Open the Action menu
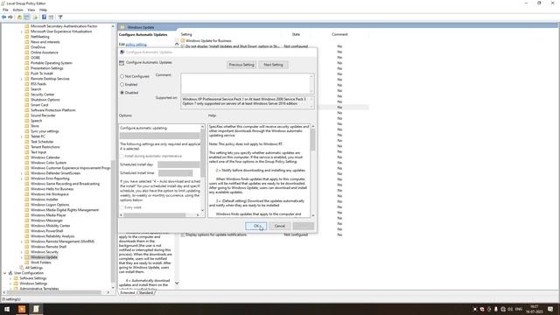This screenshot has width=560, height=315. pos(17,10)
